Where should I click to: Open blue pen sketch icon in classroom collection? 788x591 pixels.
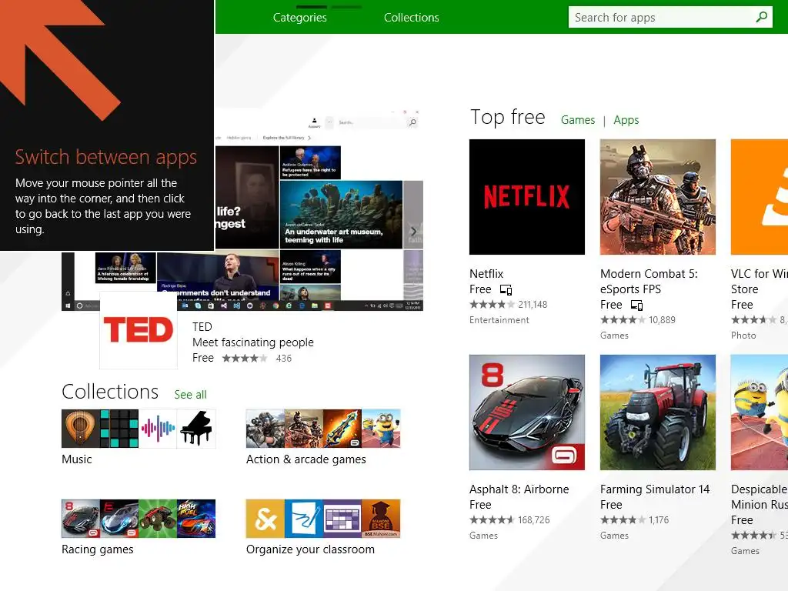click(x=304, y=519)
